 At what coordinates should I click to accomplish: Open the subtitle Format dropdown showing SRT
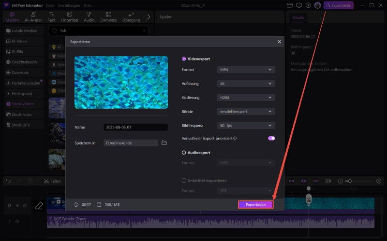[246, 191]
